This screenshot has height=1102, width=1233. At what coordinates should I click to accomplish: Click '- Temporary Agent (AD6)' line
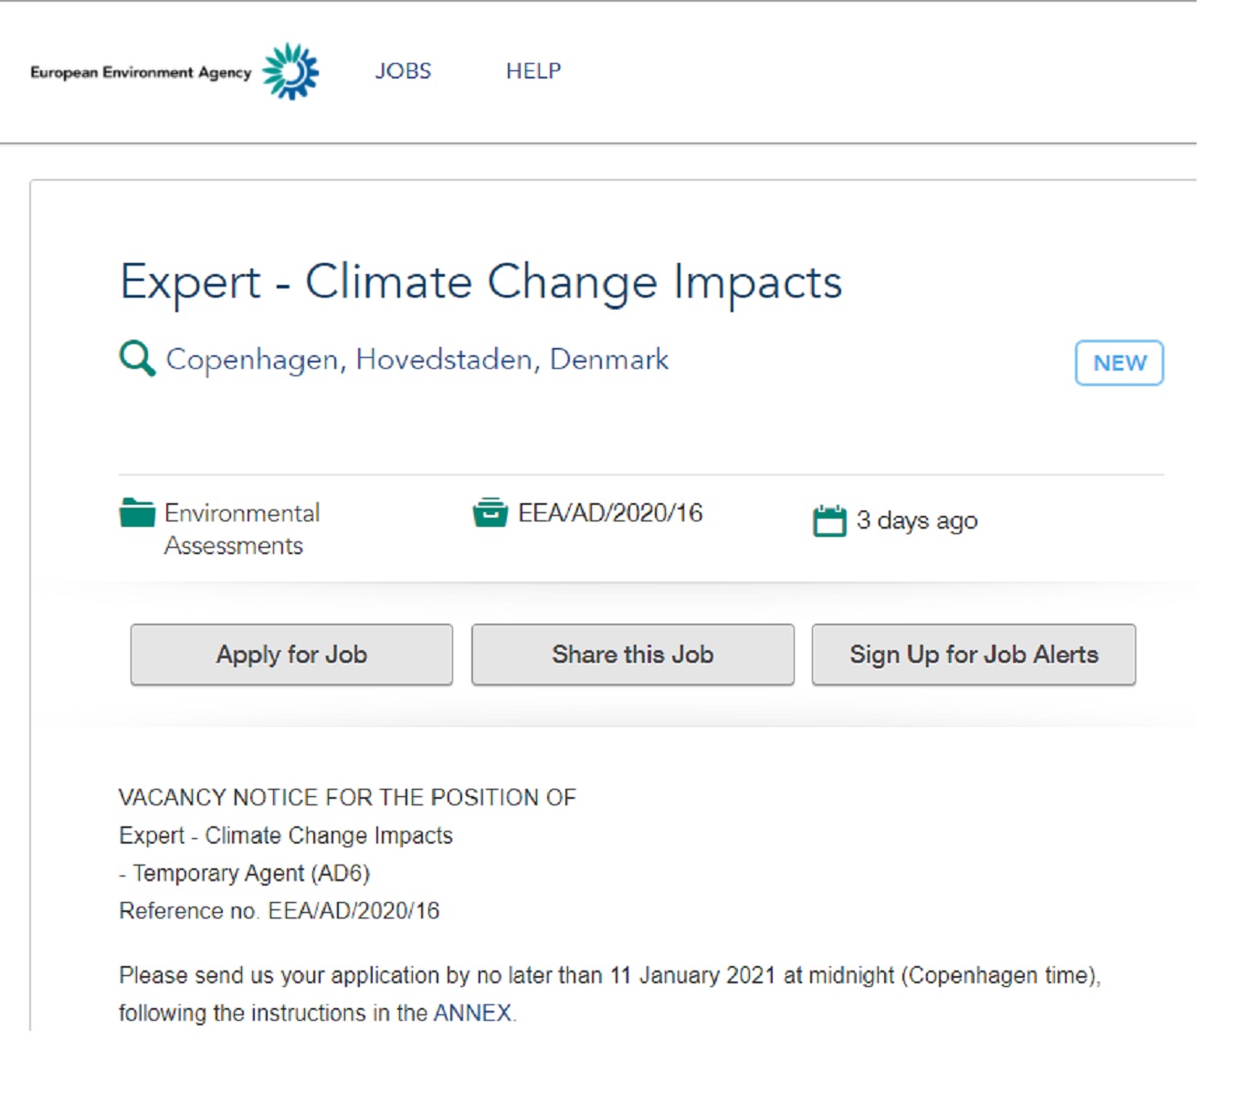pos(244,874)
